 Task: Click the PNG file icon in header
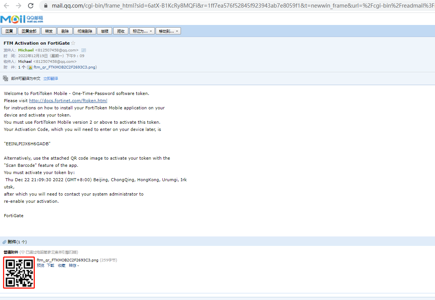pyautogui.click(x=30, y=67)
